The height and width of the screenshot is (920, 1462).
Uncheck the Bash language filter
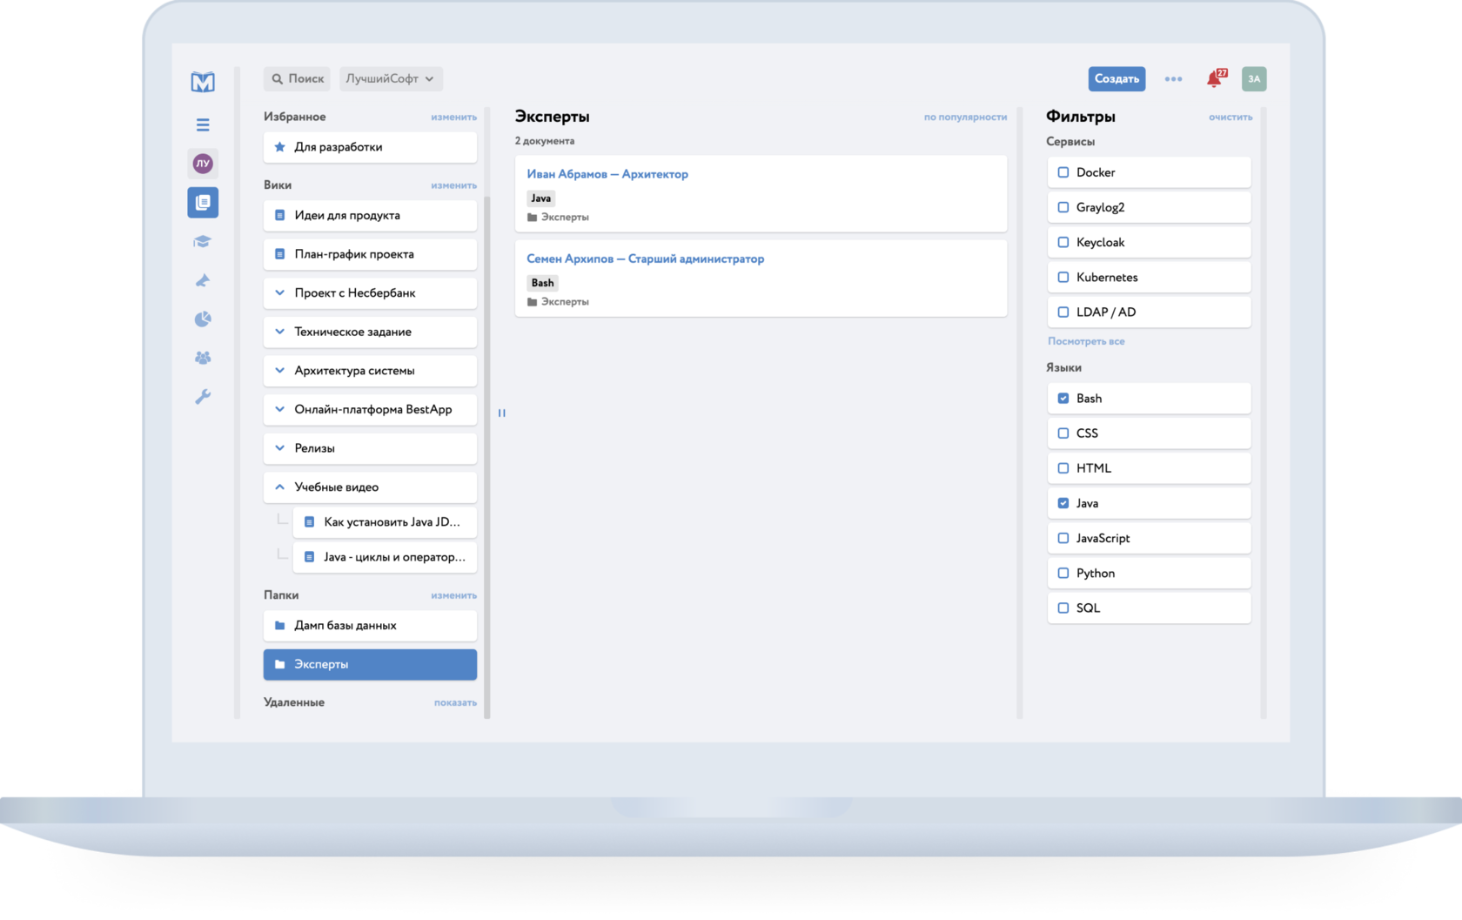point(1063,398)
